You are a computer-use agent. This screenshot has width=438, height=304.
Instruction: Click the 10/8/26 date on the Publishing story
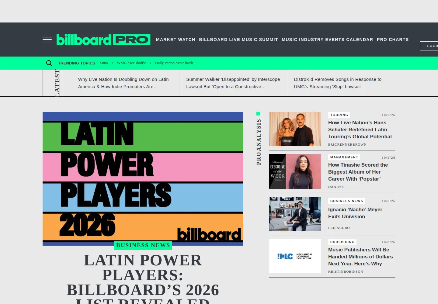coord(388,242)
